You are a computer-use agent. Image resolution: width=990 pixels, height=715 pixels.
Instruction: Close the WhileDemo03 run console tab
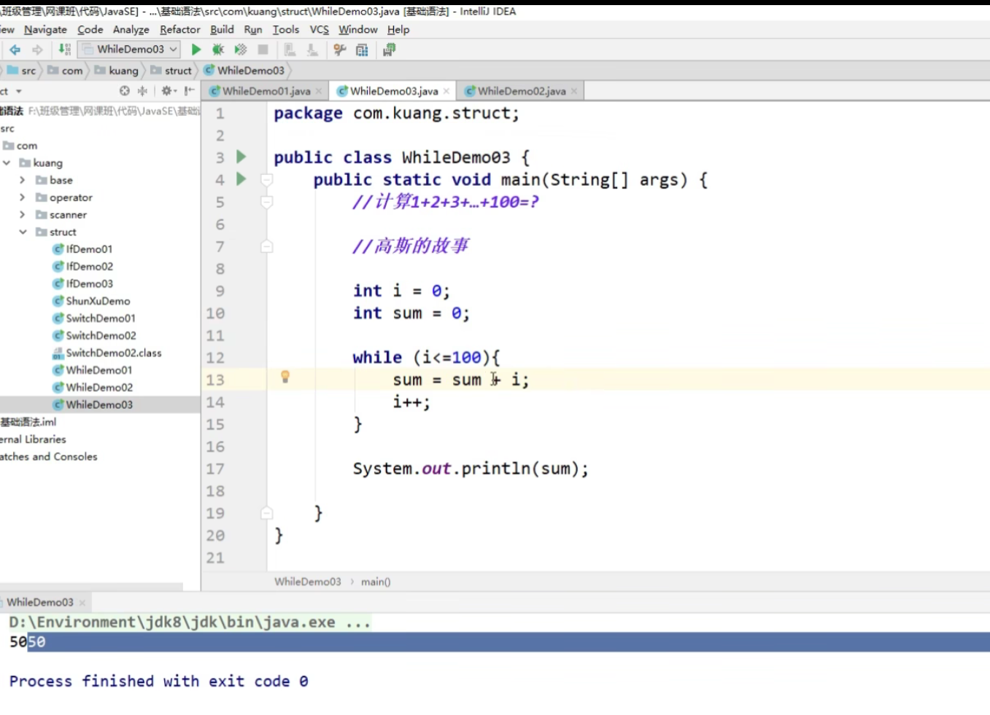click(x=82, y=603)
